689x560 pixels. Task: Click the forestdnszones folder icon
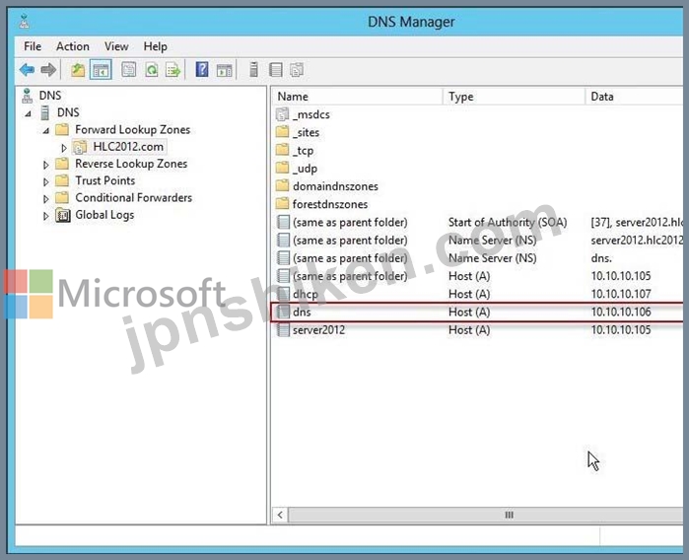tap(283, 204)
